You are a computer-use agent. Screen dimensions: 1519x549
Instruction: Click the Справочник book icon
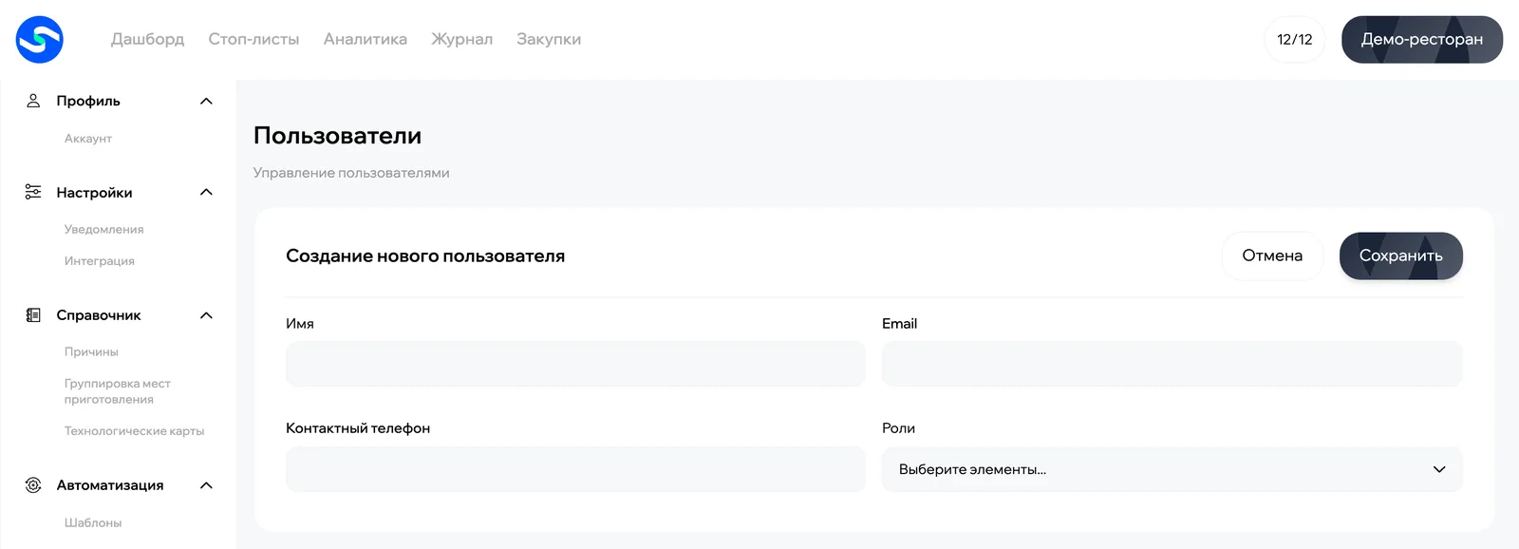[33, 315]
